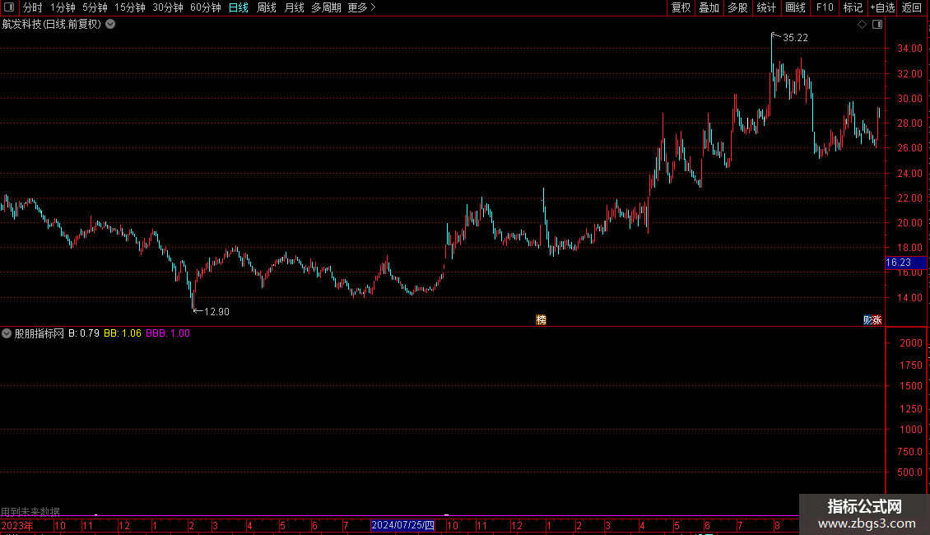Viewport: 930px width, 535px height.
Task: Click the BB: 1.06 indicator value
Action: click(123, 333)
